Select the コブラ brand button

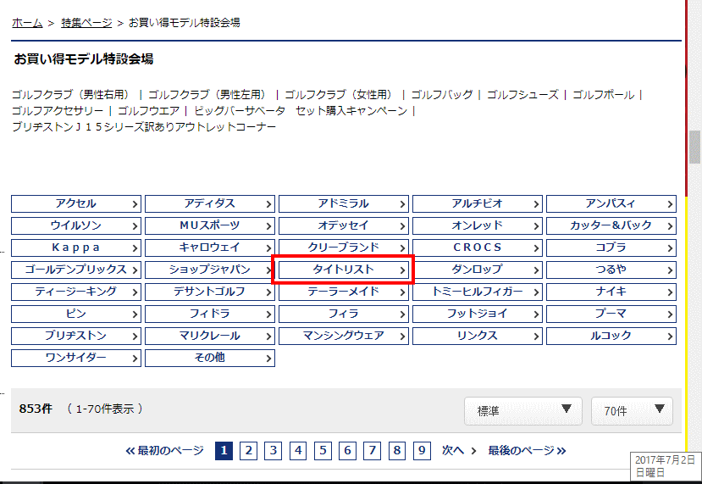pyautogui.click(x=611, y=248)
